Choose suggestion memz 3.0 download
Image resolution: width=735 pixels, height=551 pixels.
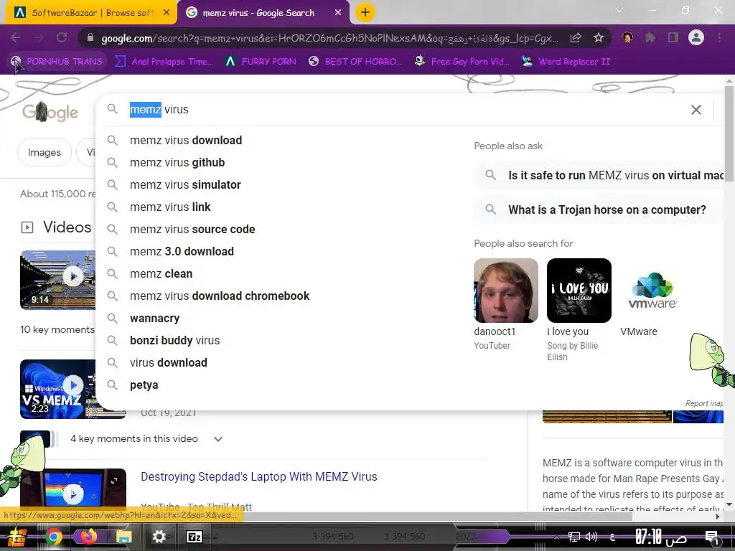point(182,252)
